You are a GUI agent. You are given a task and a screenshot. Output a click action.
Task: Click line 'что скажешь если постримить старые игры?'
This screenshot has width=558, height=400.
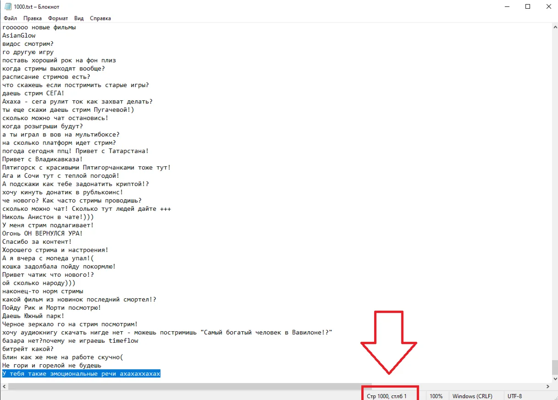point(76,85)
